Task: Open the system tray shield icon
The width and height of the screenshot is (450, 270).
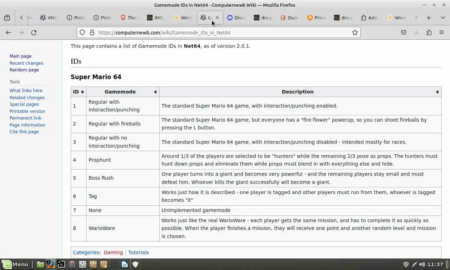Action: tap(406, 264)
